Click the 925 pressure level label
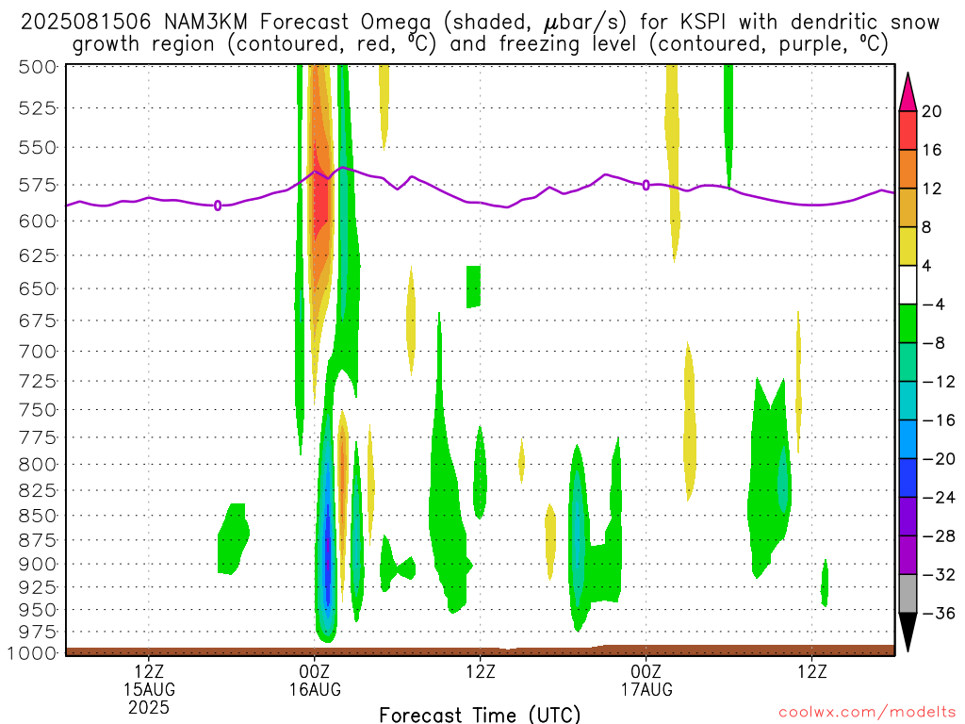This screenshot has height=724, width=965. [x=38, y=587]
